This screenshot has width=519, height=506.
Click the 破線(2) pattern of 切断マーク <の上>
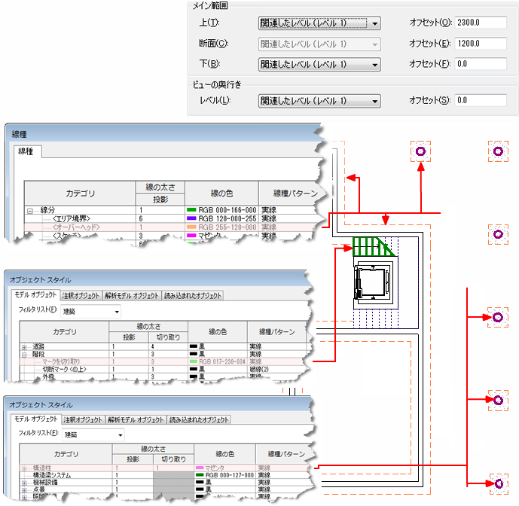276,369
